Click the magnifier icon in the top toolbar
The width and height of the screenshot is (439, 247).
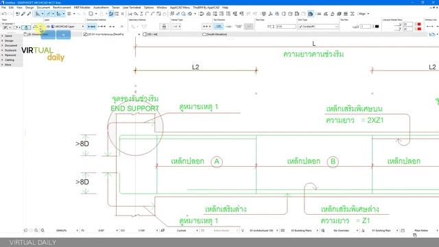pos(136,14)
